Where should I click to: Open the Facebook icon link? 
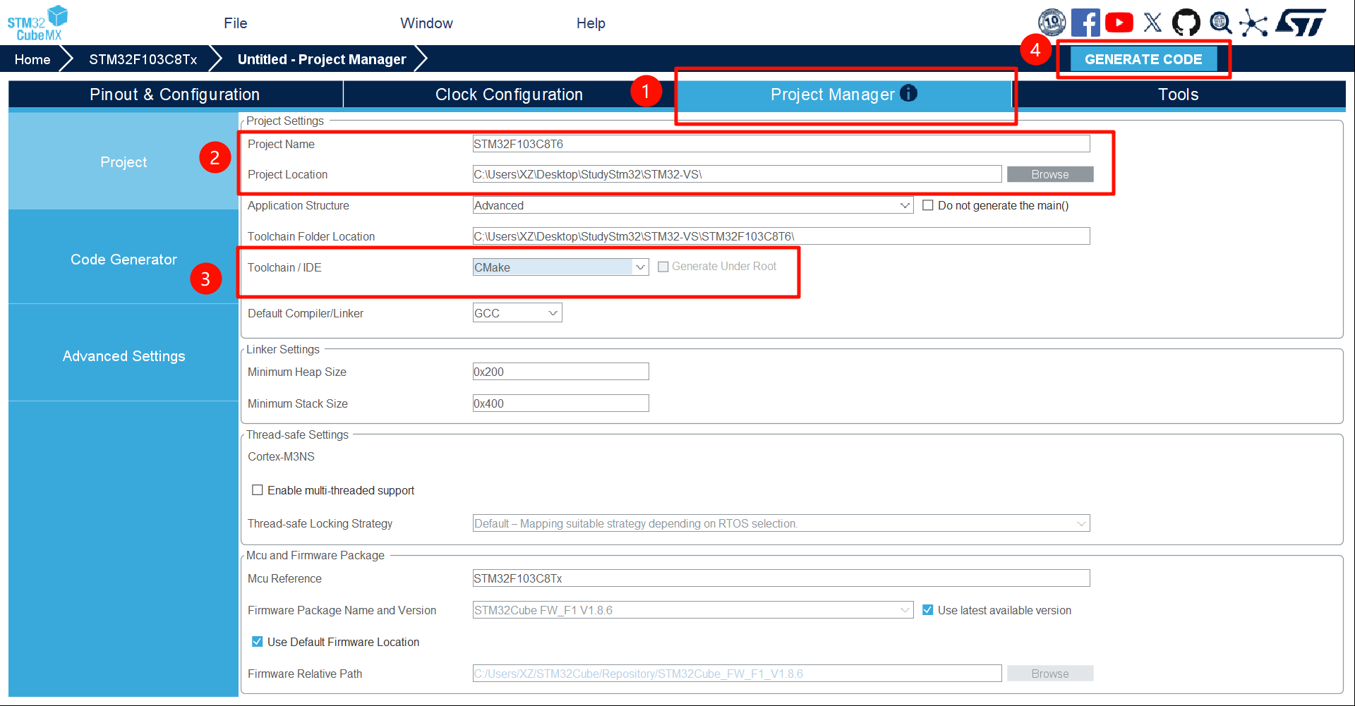pyautogui.click(x=1085, y=23)
